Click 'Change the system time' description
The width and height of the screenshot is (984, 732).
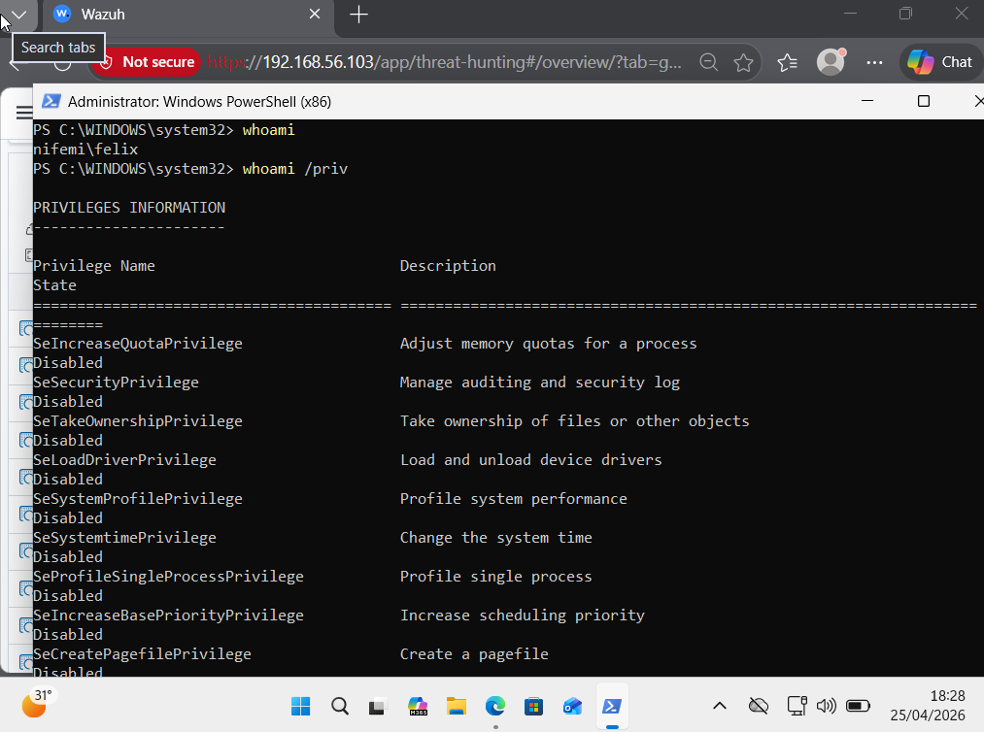[x=495, y=538]
